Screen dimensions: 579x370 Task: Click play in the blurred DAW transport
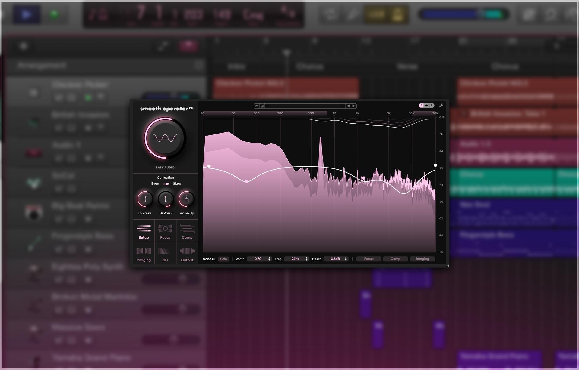26,14
